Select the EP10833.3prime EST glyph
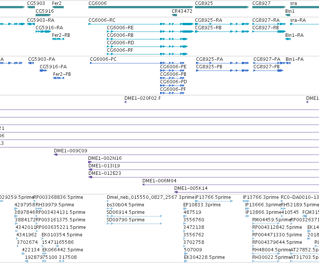This screenshot has width=319, height=263. (x=185, y=209)
